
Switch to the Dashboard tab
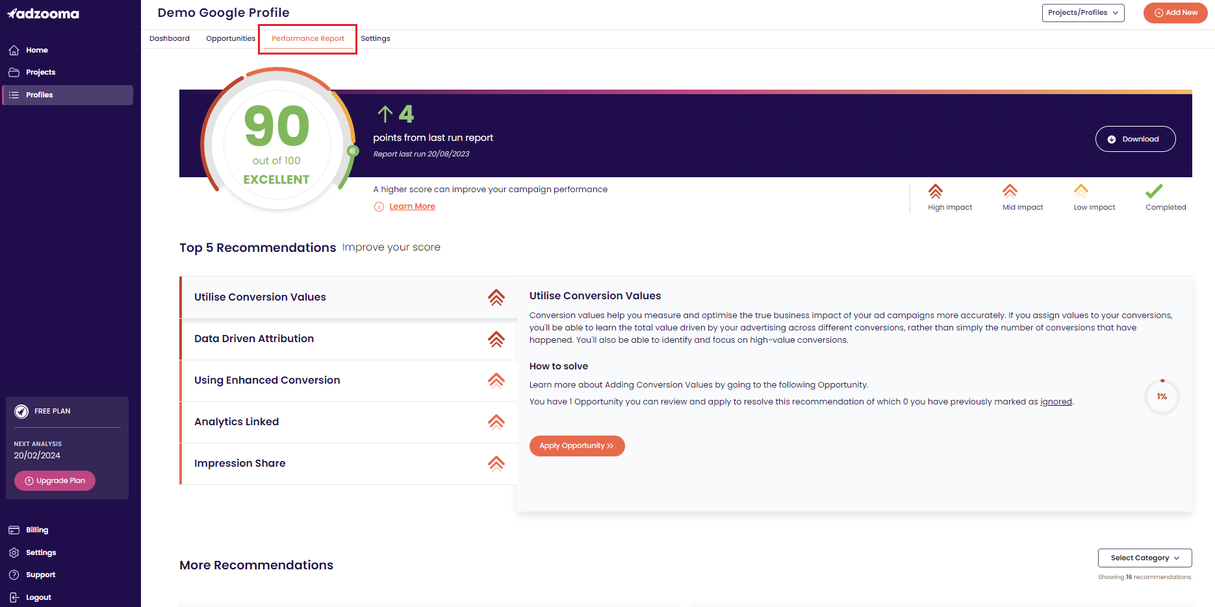coord(170,38)
